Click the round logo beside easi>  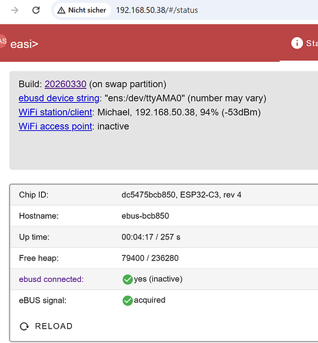(x=2, y=41)
